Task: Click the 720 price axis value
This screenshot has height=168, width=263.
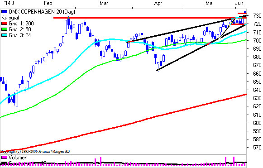Action: (x=257, y=24)
